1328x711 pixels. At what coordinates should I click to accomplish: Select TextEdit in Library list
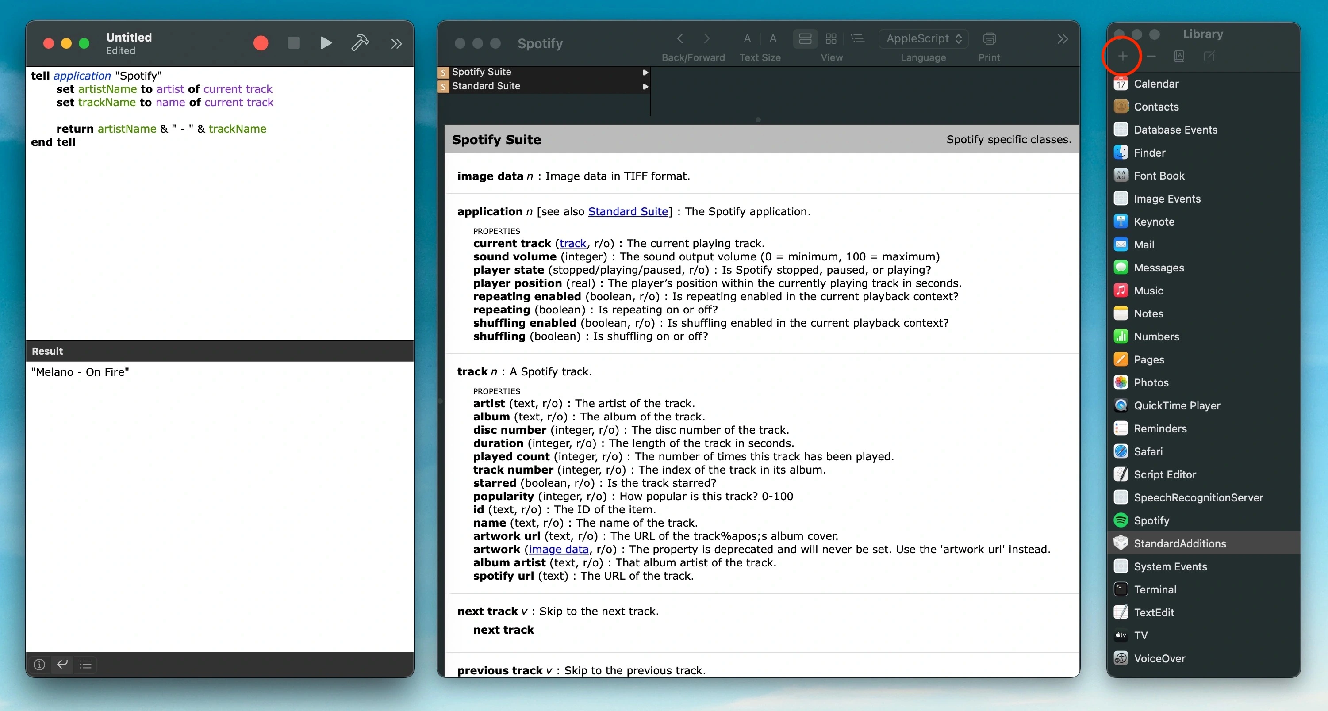click(1203, 612)
